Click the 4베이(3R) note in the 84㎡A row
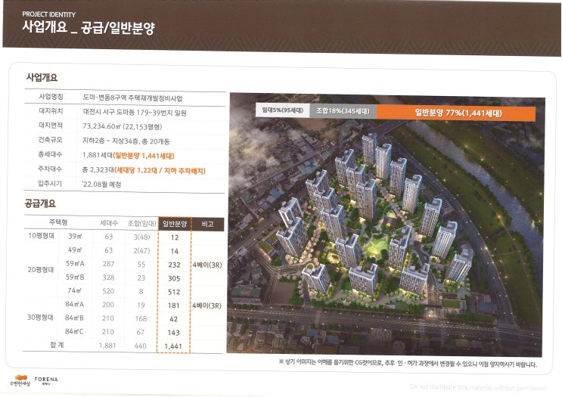 (x=206, y=306)
